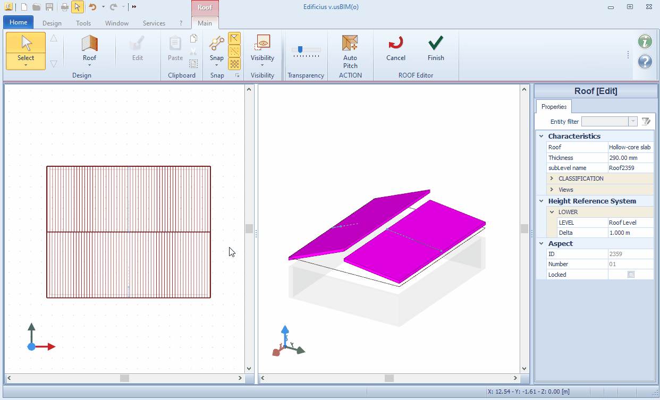Open the Design ribbon tab
This screenshot has height=400, width=660.
click(52, 23)
